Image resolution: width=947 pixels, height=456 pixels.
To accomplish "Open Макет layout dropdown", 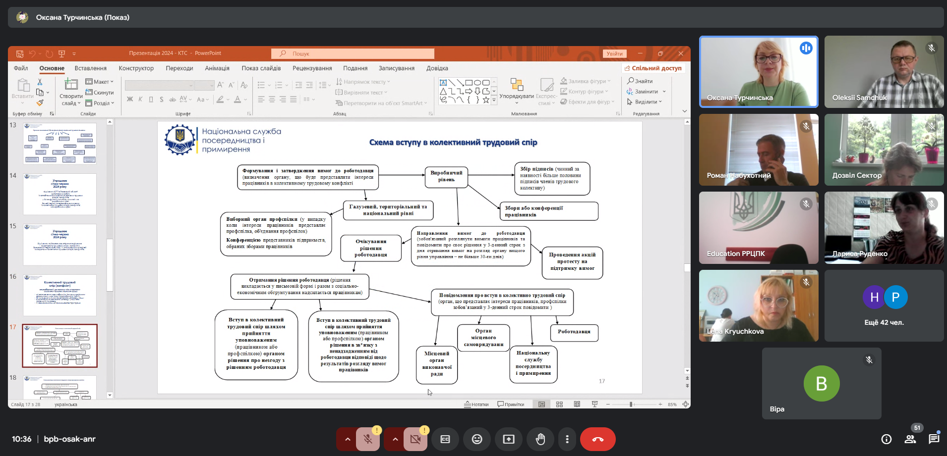I will [100, 82].
